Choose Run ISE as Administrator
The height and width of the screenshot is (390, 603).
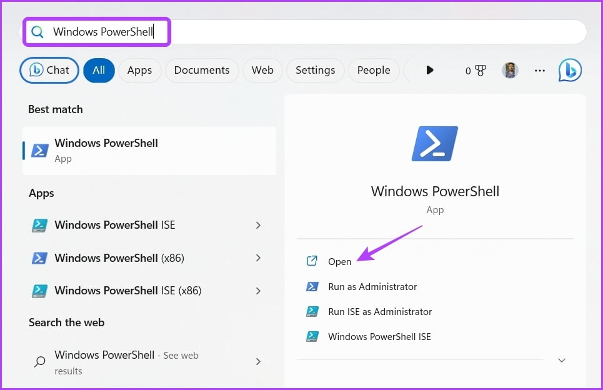(x=380, y=311)
